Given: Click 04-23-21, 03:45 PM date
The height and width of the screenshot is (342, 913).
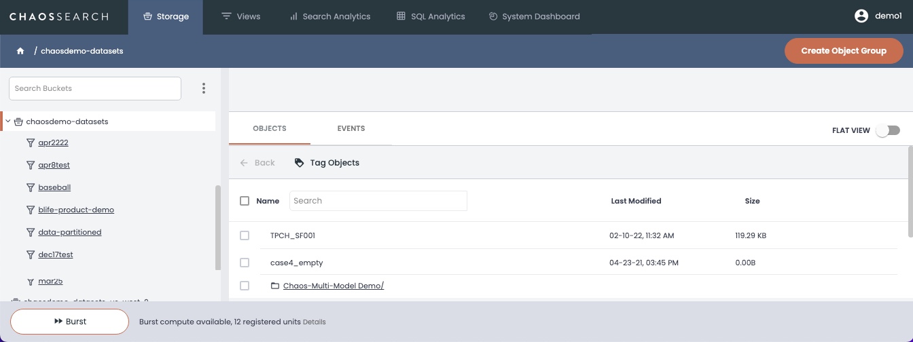Looking at the screenshot, I should 644,263.
